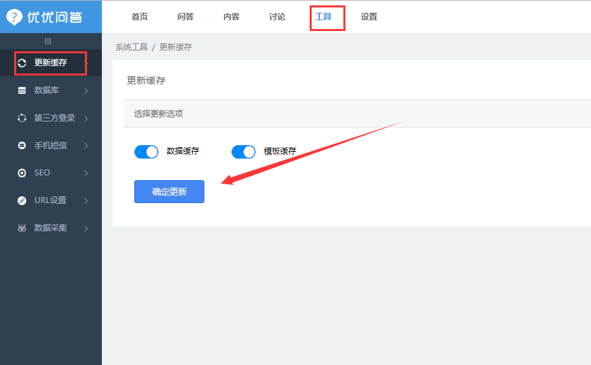Go to the 讨论 navigation tab
This screenshot has height=365, width=591.
click(277, 17)
